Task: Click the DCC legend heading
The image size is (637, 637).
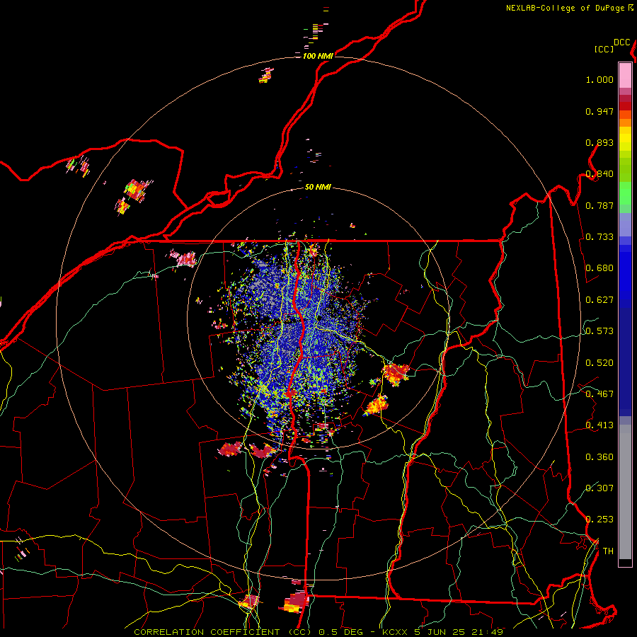Action: pos(621,42)
